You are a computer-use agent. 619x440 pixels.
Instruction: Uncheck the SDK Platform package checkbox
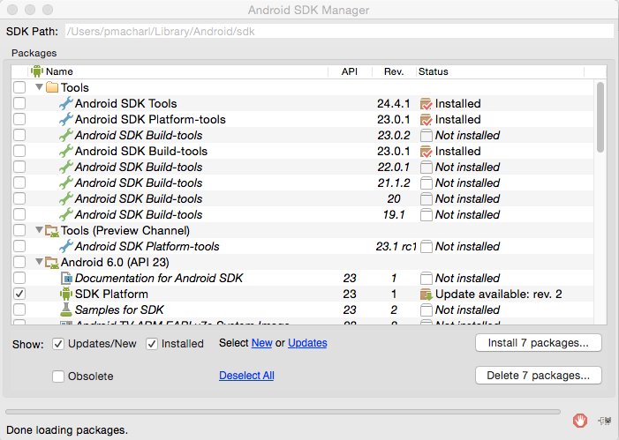[x=19, y=295]
